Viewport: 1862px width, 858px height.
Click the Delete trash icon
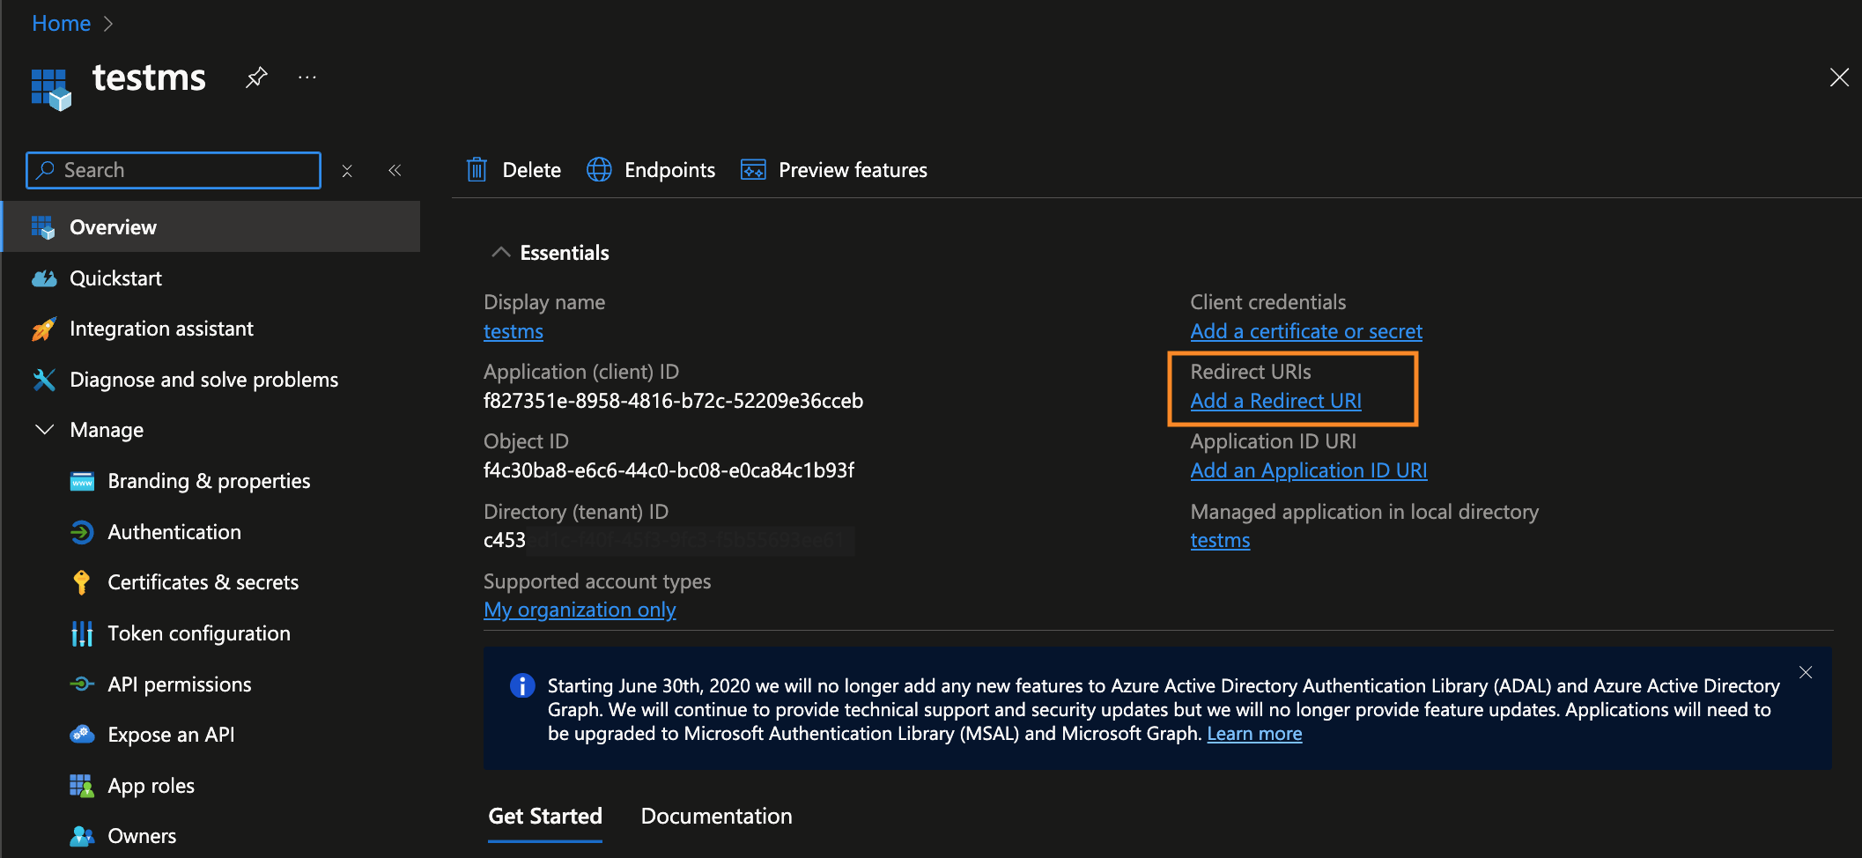(x=477, y=169)
